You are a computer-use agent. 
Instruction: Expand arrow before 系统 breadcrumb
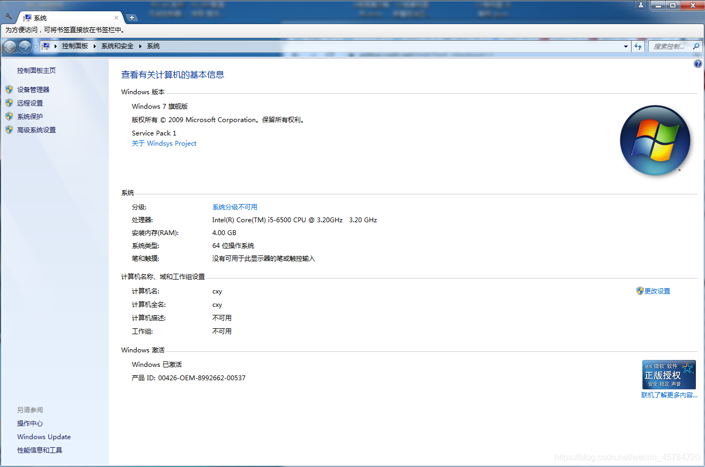pyautogui.click(x=140, y=46)
